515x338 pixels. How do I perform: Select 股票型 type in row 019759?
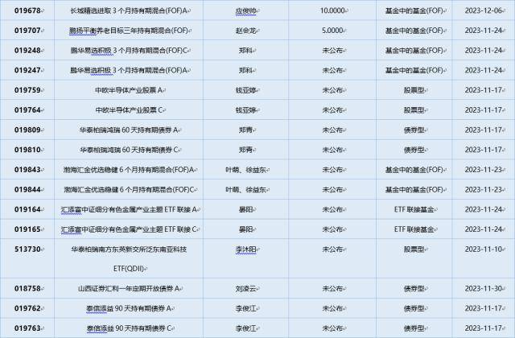point(414,90)
